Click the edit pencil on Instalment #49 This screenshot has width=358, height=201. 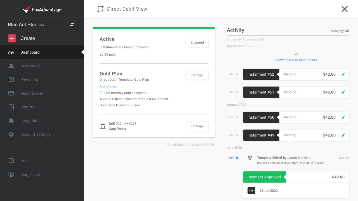coord(343,135)
